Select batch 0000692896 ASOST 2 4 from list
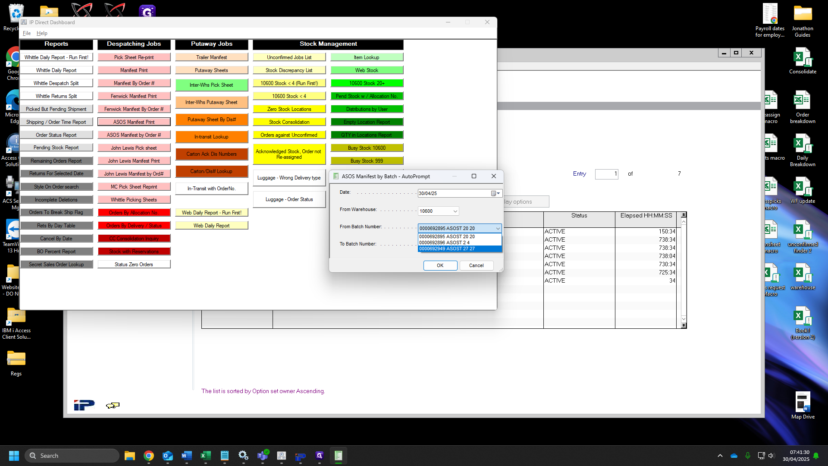 460,242
